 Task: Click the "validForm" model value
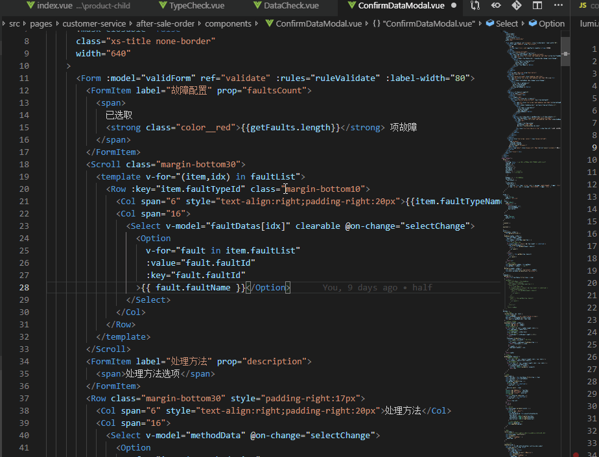coord(169,78)
